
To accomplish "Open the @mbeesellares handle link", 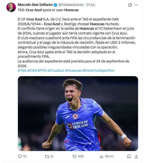I will tap(71, 5).
